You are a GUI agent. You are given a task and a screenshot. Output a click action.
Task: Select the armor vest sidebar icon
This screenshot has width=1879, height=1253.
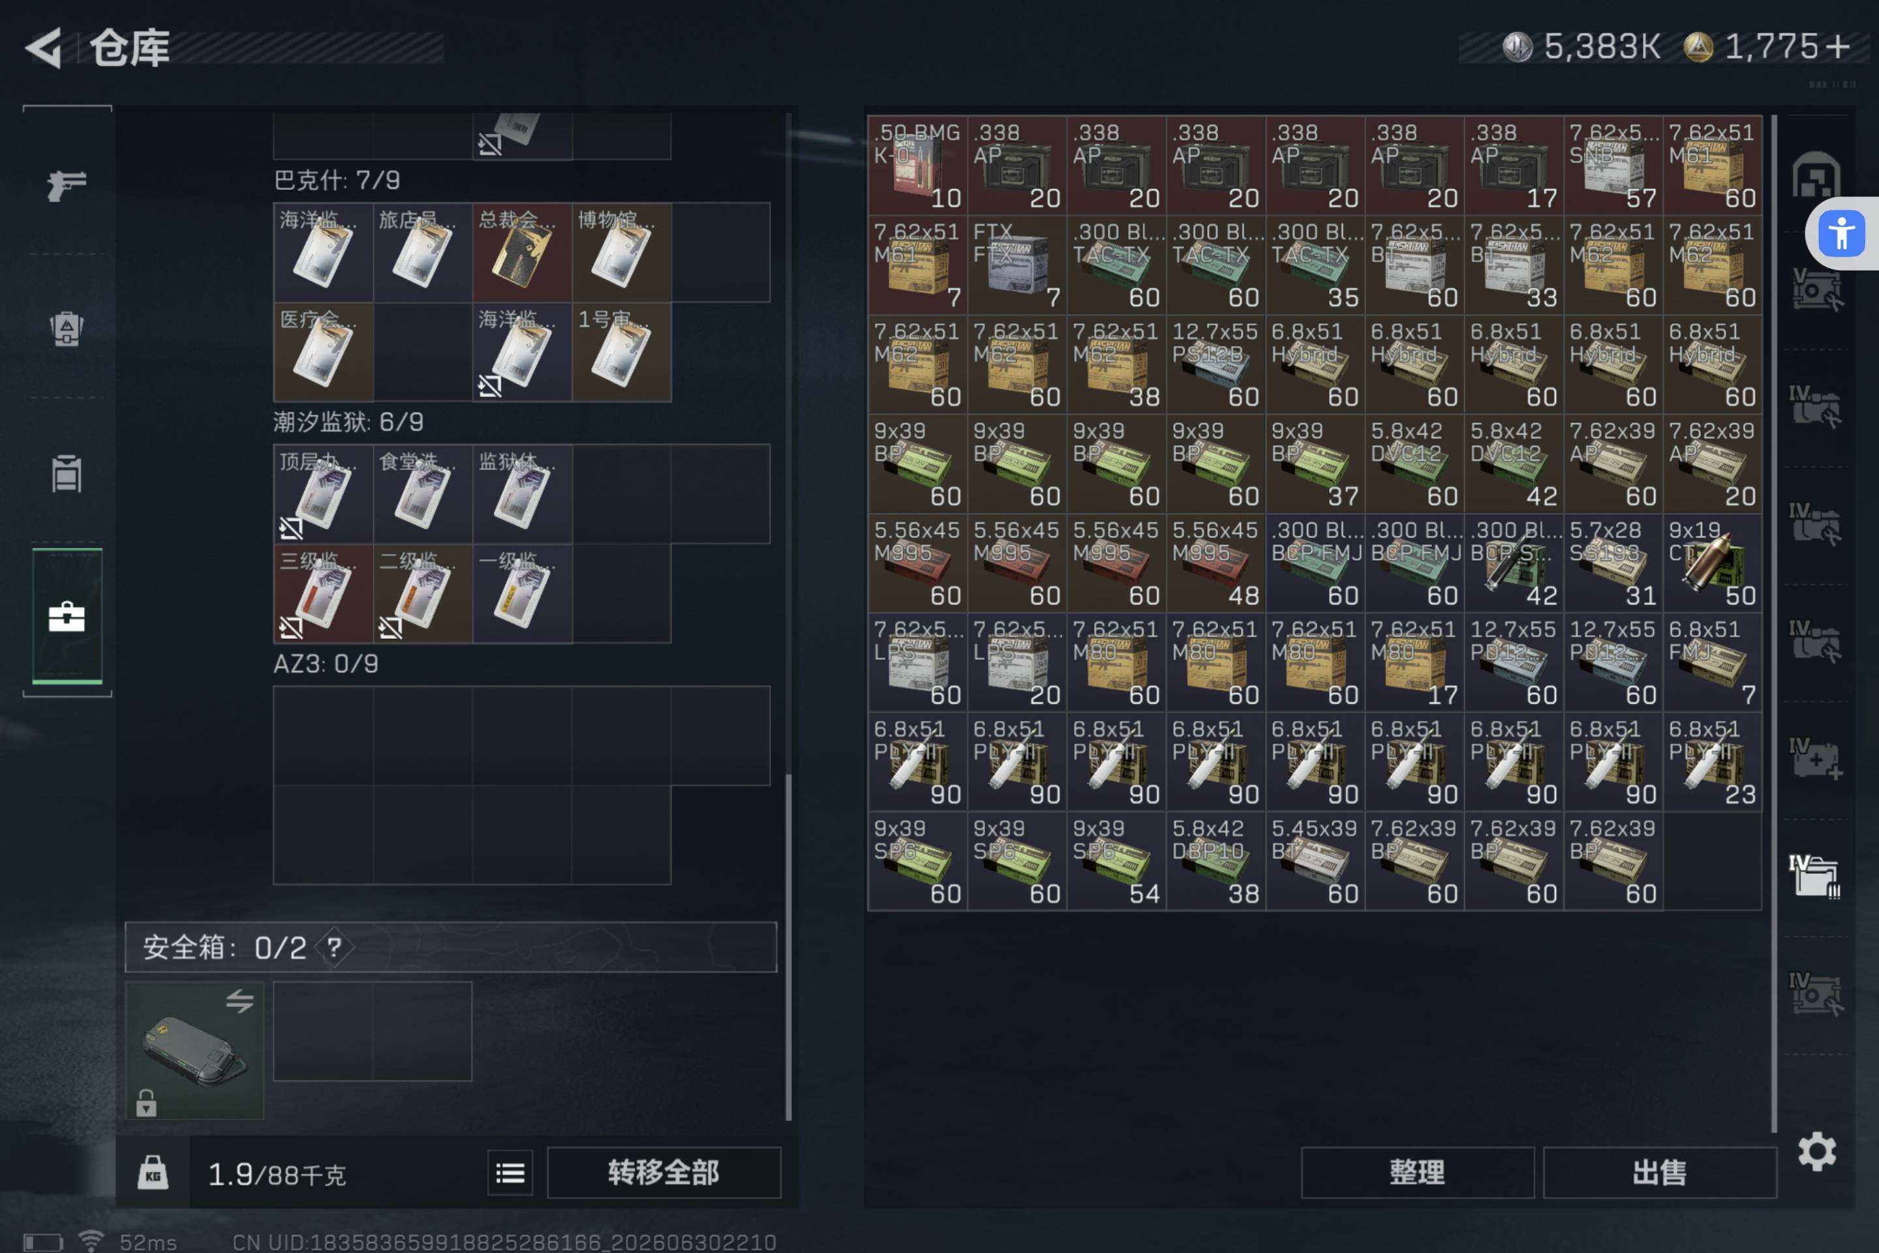point(67,328)
